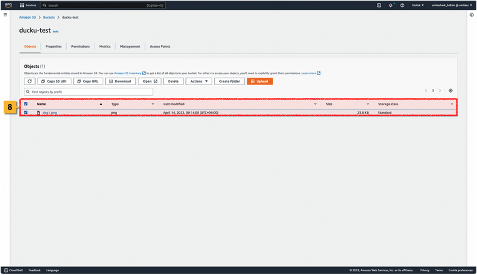Switch to the Access Points tab

click(x=160, y=46)
